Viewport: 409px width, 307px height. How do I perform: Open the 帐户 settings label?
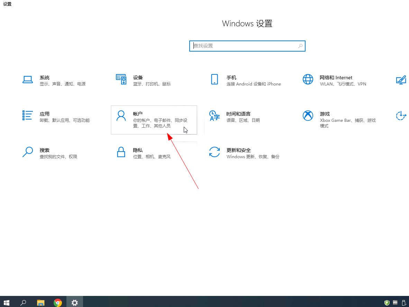pos(138,114)
